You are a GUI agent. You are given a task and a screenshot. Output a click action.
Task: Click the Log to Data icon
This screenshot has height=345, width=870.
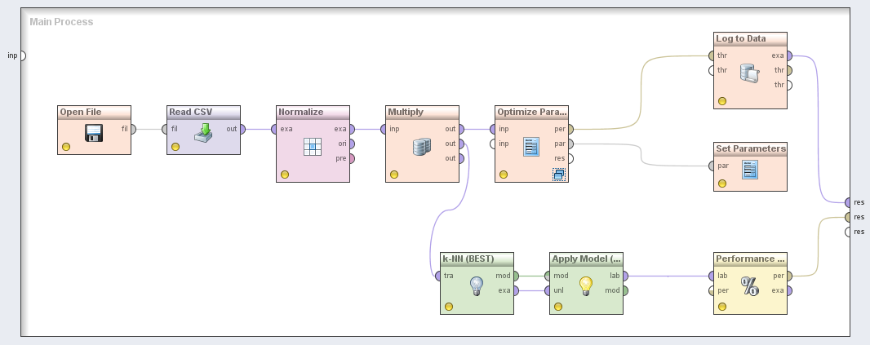tap(749, 73)
